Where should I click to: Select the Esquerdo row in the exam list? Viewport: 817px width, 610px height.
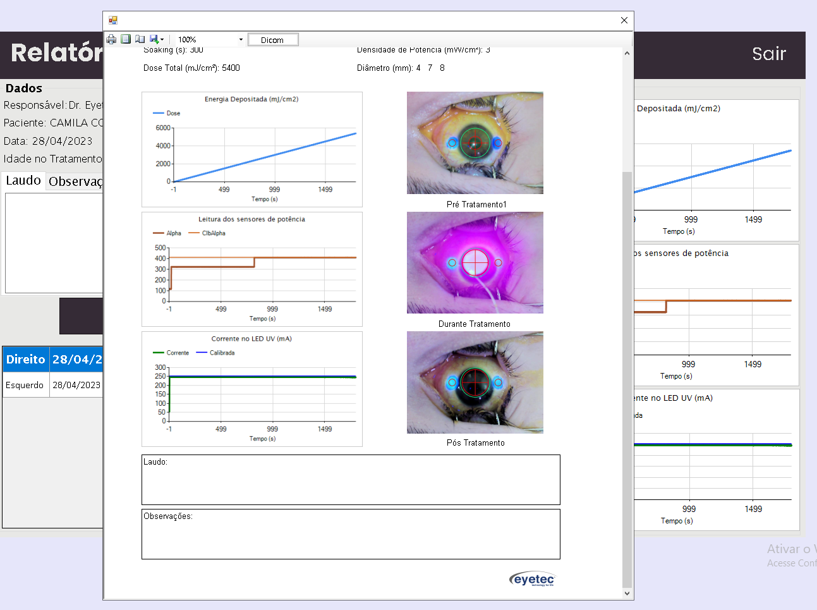coord(52,385)
